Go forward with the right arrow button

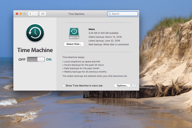click(35, 14)
